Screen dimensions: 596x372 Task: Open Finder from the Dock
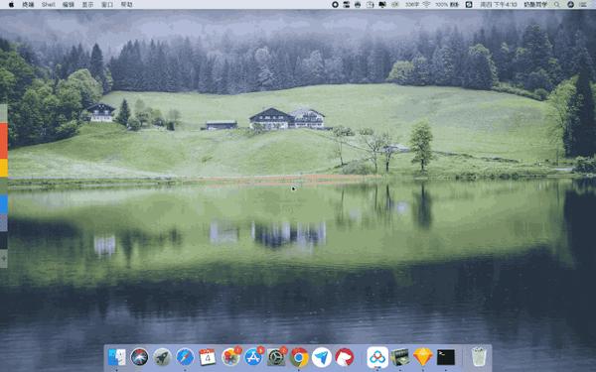tap(116, 357)
